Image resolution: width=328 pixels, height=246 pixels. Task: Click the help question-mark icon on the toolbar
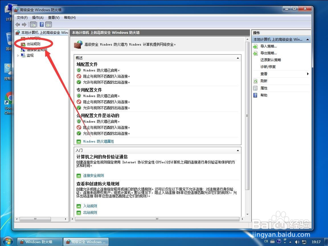(42, 25)
